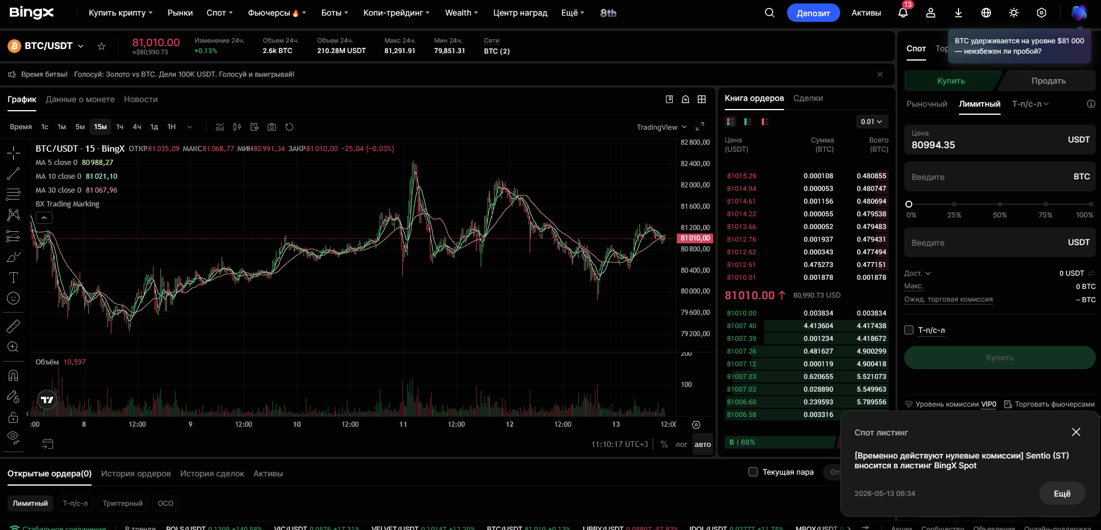The width and height of the screenshot is (1101, 530).
Task: Expand the Дост. balance dropdown
Action: coord(918,273)
